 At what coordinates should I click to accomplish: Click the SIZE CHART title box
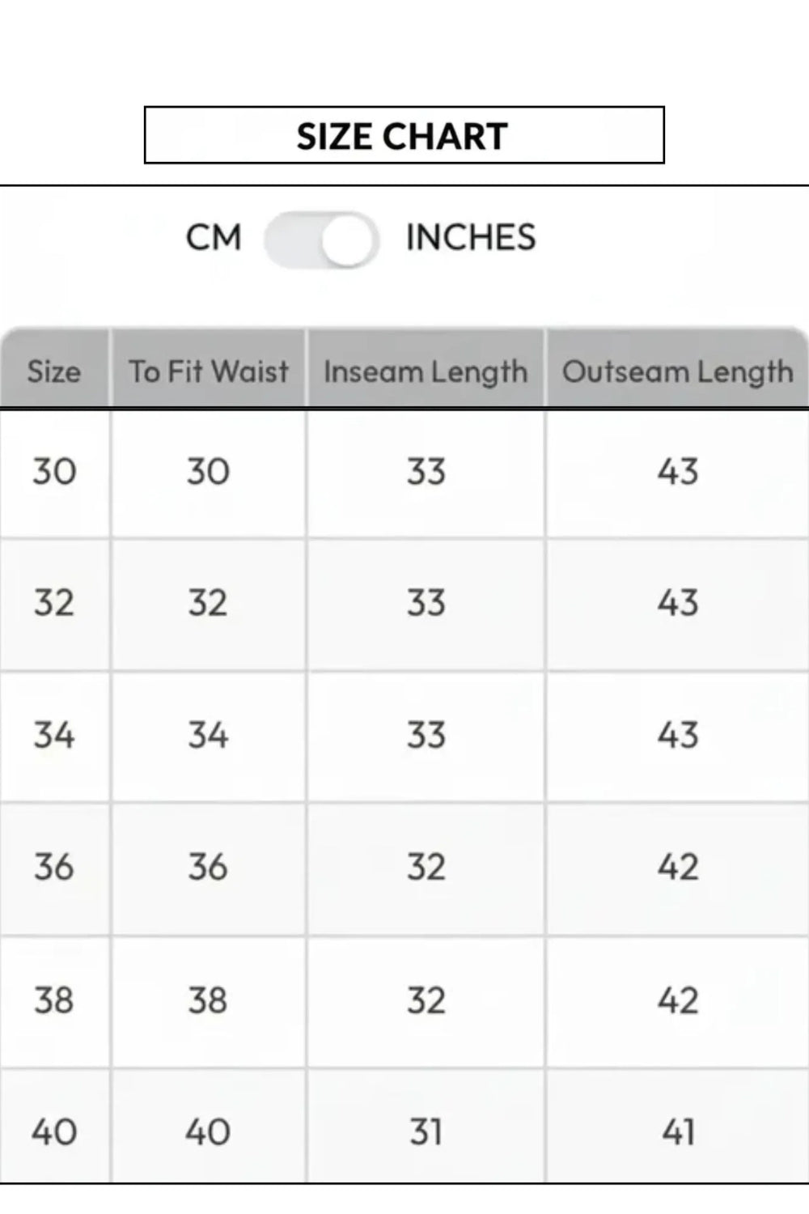click(x=404, y=135)
